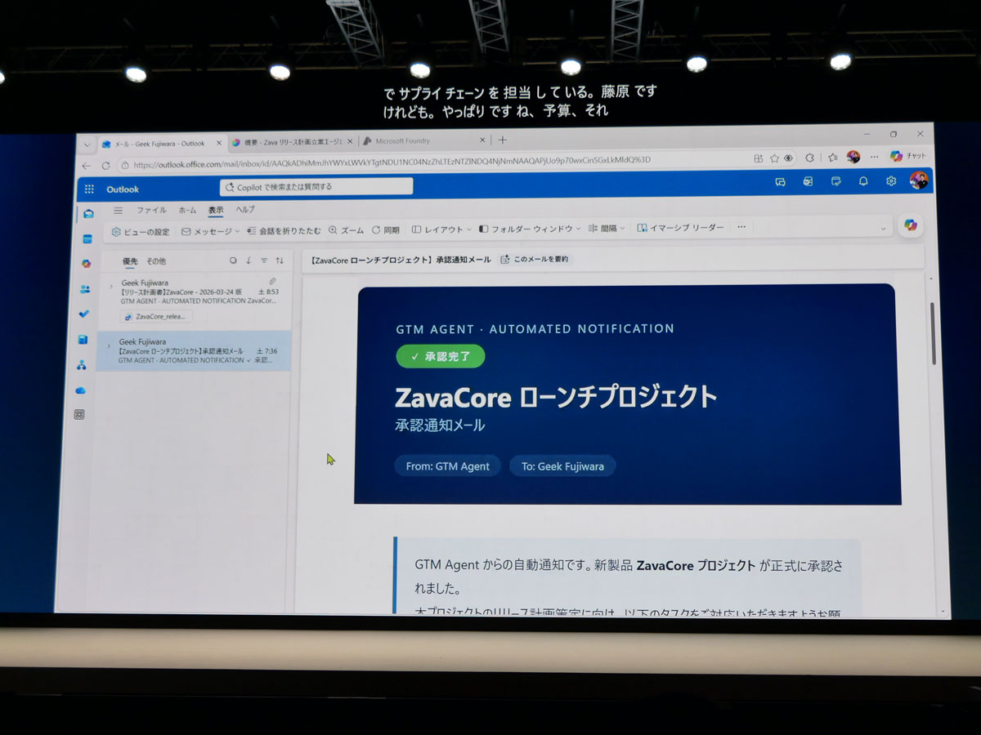The image size is (981, 735).
Task: Open Outlook settings gear icon
Action: 891,181
